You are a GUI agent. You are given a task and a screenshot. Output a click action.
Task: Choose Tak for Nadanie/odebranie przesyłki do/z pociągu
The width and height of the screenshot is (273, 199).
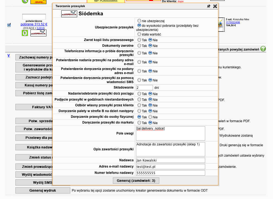[x=139, y=94]
